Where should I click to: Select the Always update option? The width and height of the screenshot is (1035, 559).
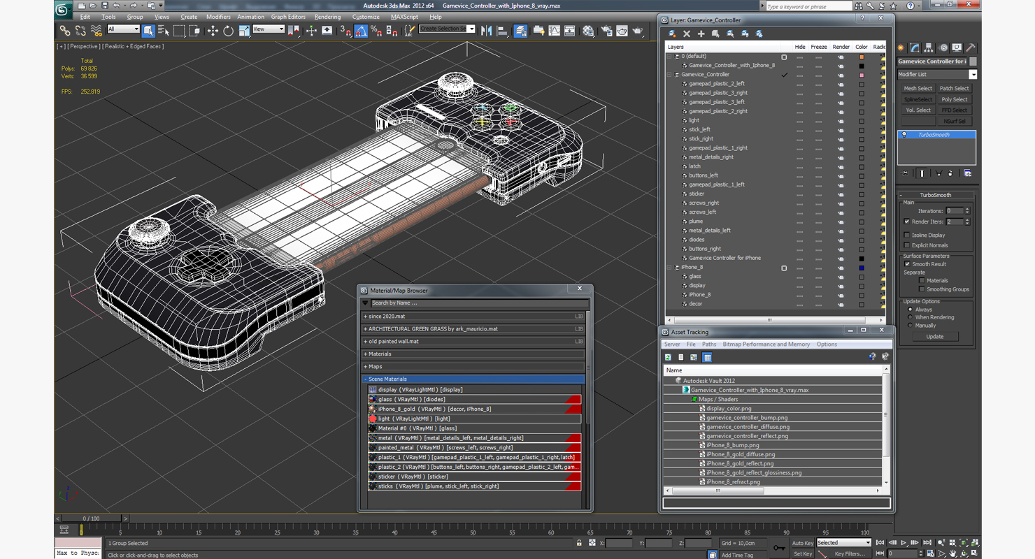910,310
